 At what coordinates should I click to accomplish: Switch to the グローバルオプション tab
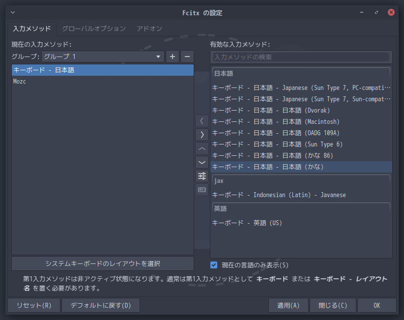[x=94, y=29]
